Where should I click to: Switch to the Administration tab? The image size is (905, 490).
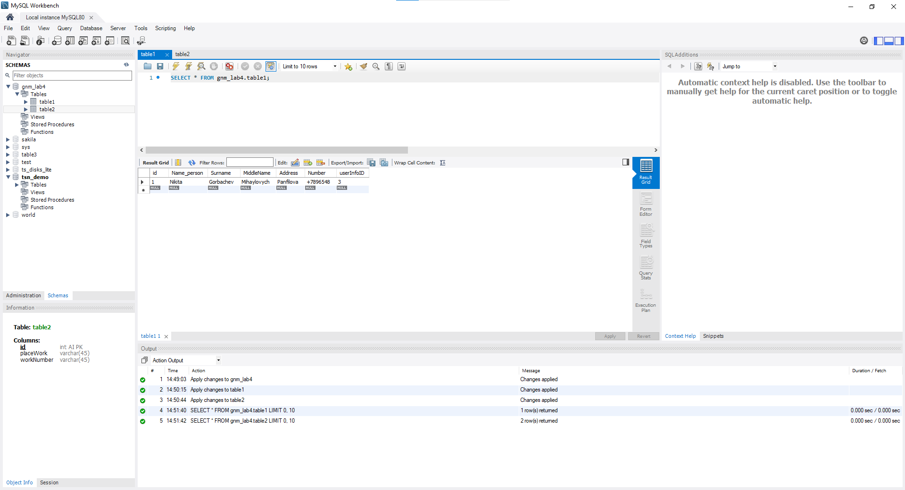click(24, 295)
